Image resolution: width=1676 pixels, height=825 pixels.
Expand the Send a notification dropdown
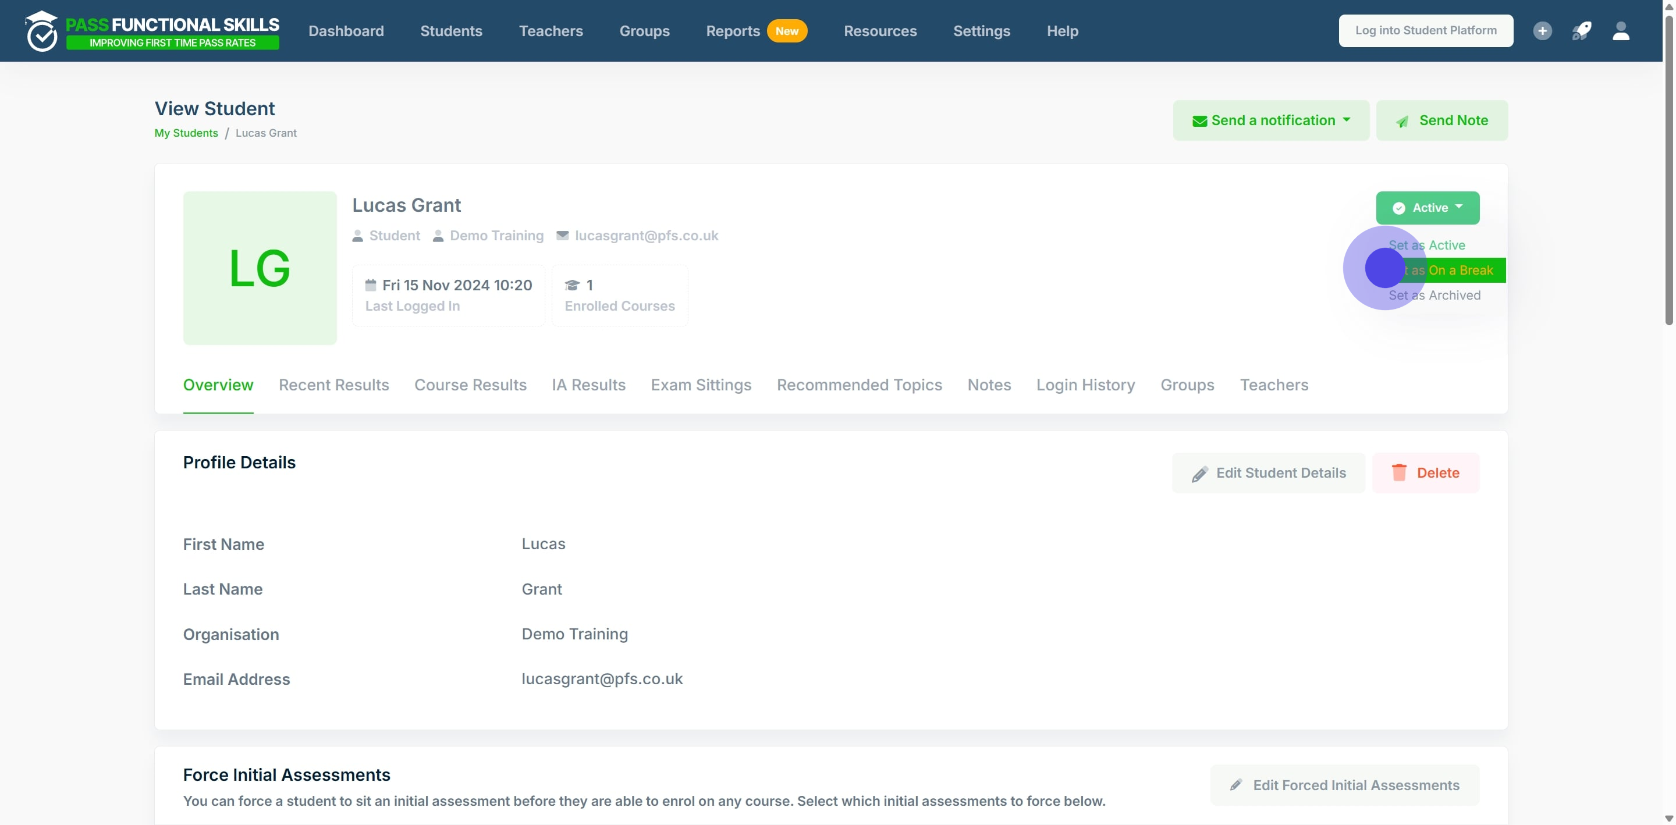click(x=1270, y=120)
